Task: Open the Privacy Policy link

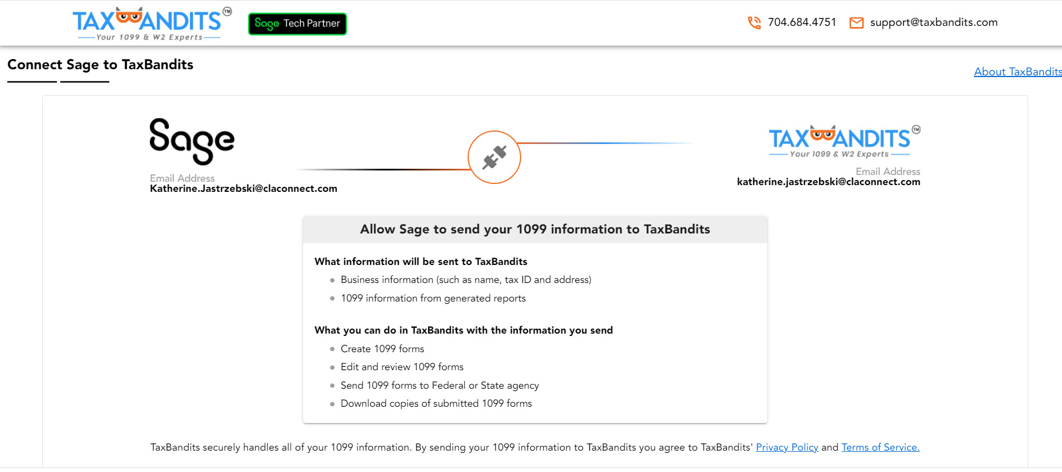Action: [x=786, y=447]
